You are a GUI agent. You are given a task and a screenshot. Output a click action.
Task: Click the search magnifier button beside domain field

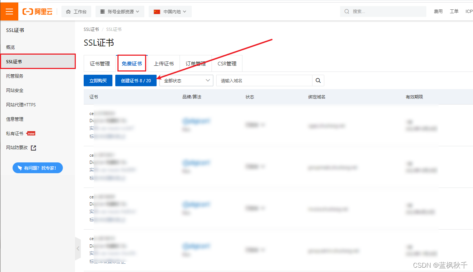click(318, 80)
